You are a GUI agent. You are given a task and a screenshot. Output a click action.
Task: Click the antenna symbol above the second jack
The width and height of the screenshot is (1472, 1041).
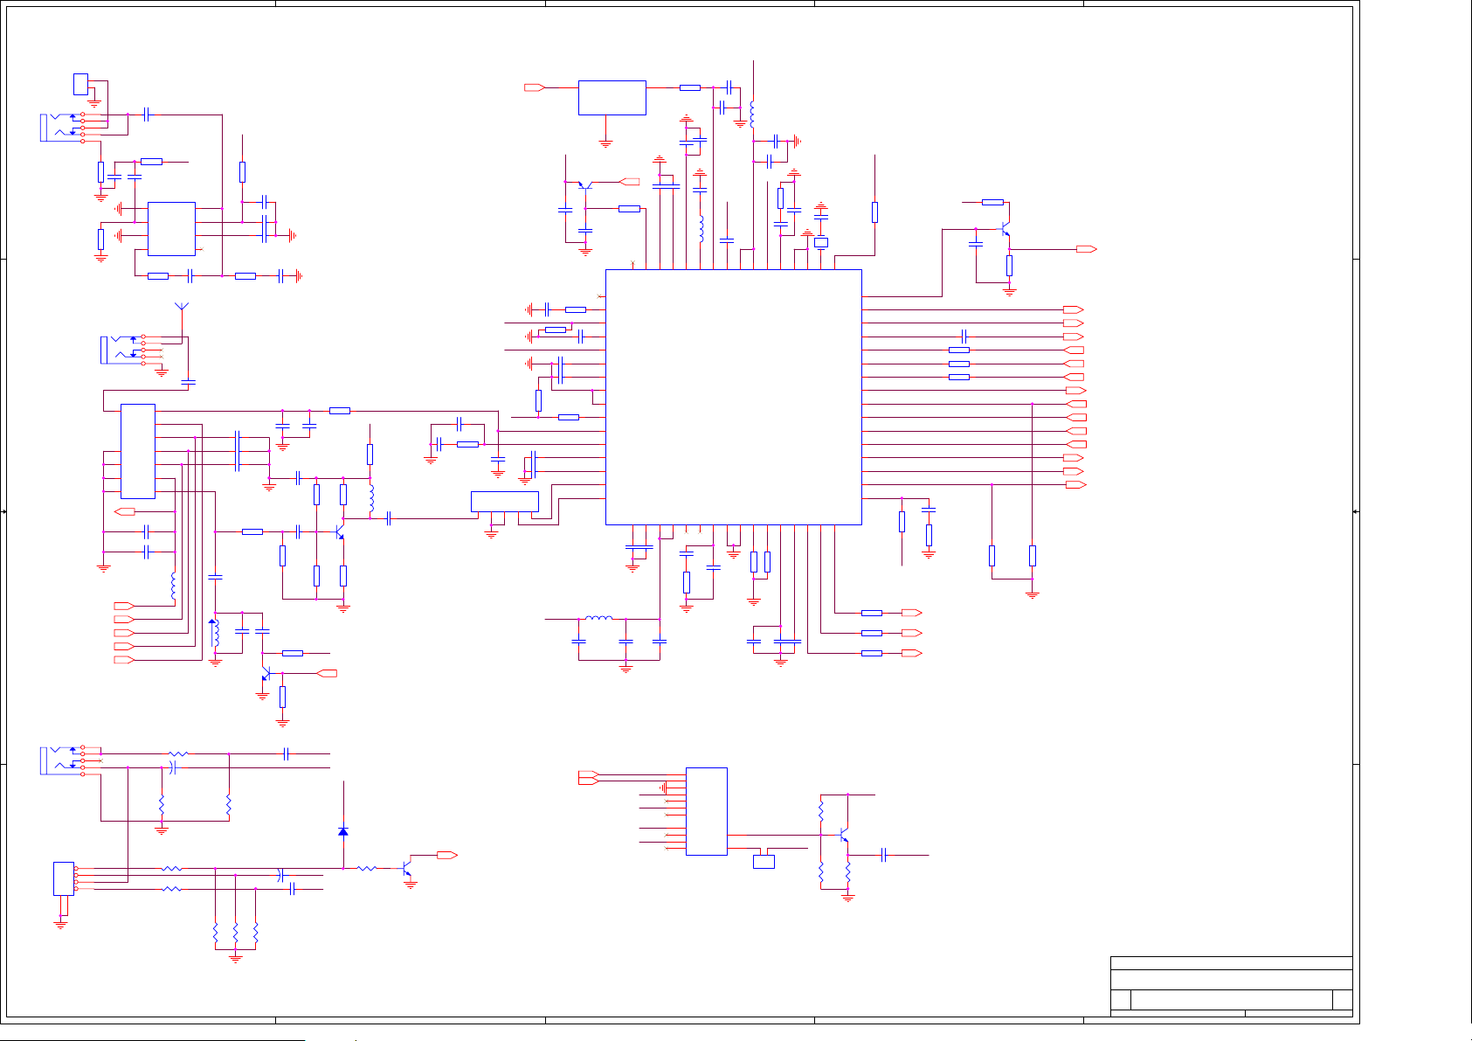click(182, 307)
